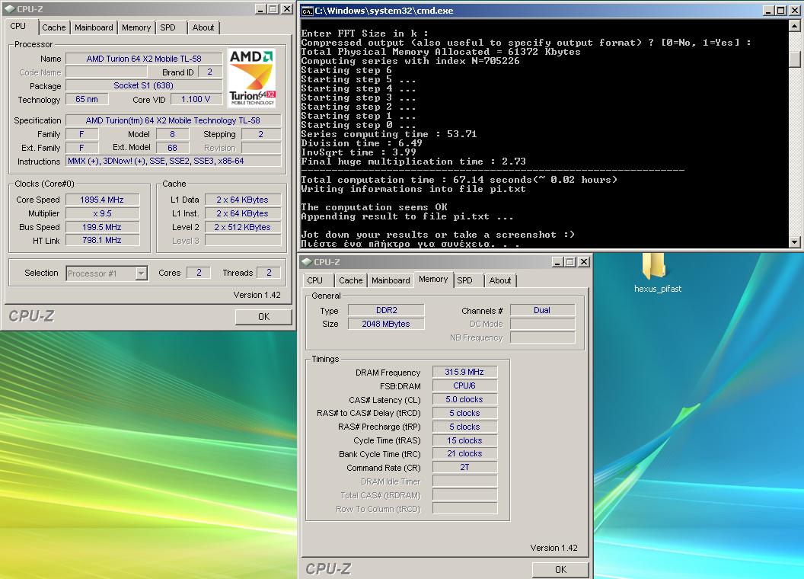Click the Bus Speed value 199.5 MHz
This screenshot has height=579, width=804.
(102, 227)
